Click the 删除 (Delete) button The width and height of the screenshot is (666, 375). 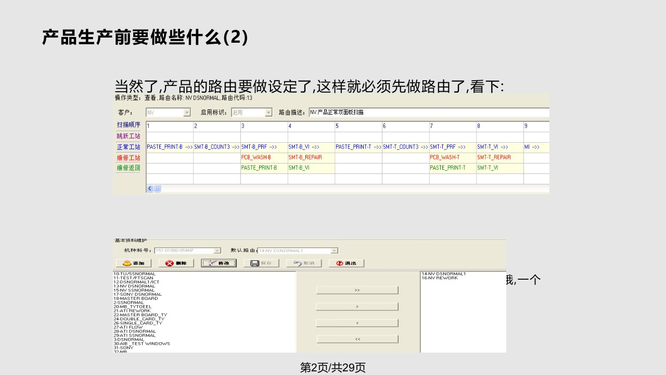[x=176, y=263]
